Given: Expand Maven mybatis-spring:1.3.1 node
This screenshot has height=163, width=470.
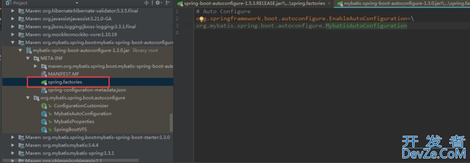Looking at the screenshot, I should [x=13, y=153].
